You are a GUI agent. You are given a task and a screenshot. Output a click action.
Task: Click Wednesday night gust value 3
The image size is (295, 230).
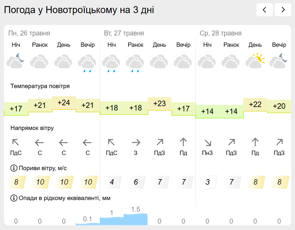207,182
